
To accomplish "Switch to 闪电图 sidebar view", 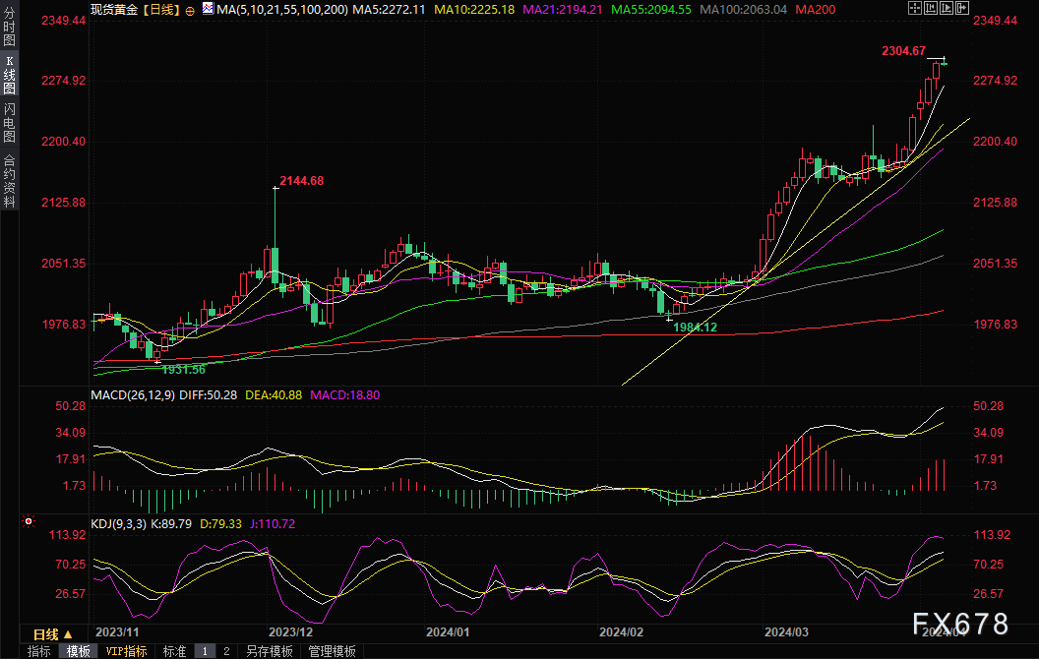I will 9,123.
